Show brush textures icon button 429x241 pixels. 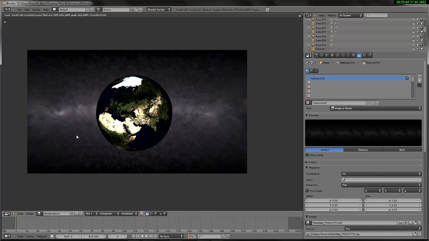[x=316, y=71]
